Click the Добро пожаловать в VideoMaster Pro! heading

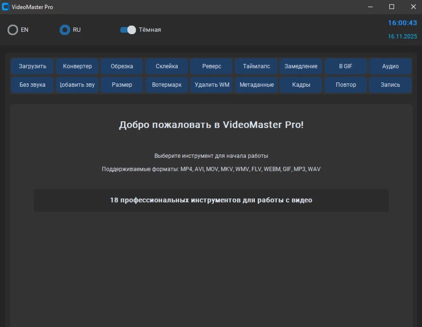(211, 125)
